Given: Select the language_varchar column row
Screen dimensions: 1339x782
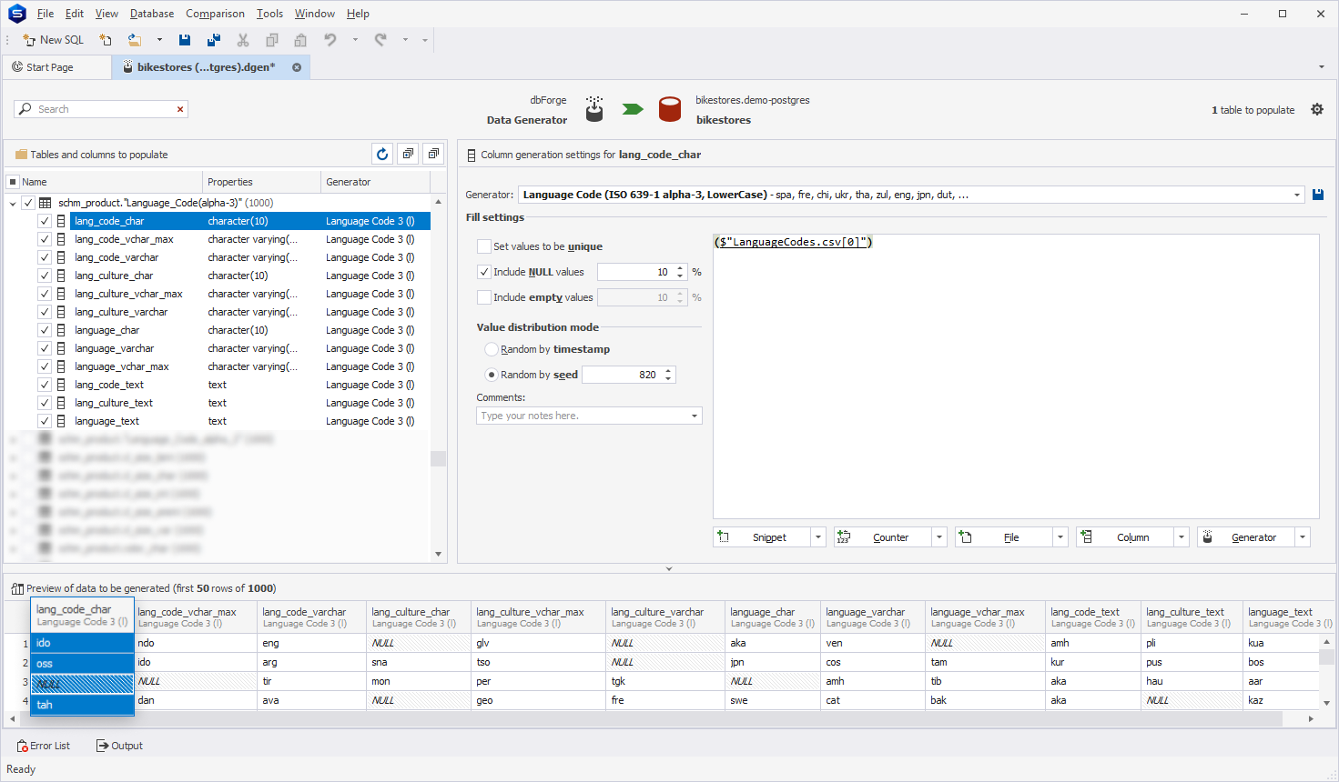Looking at the screenshot, I should point(249,348).
